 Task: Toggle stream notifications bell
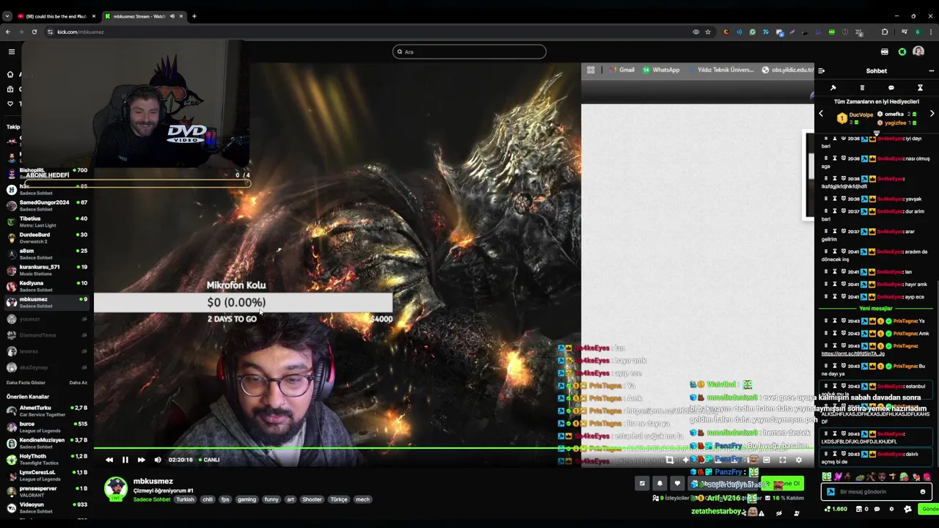pyautogui.click(x=660, y=483)
